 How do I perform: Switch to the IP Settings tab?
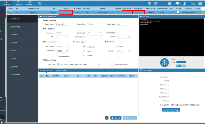click(x=62, y=70)
